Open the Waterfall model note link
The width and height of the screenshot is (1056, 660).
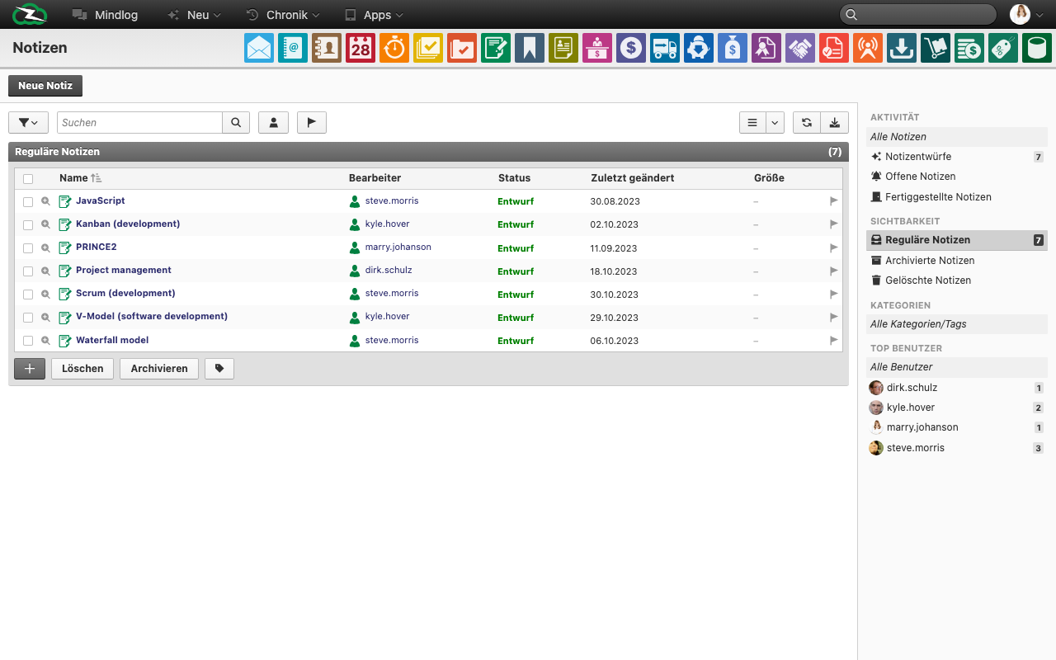click(112, 341)
